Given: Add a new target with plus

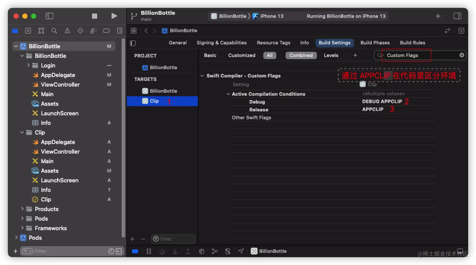Looking at the screenshot, I should 132,239.
